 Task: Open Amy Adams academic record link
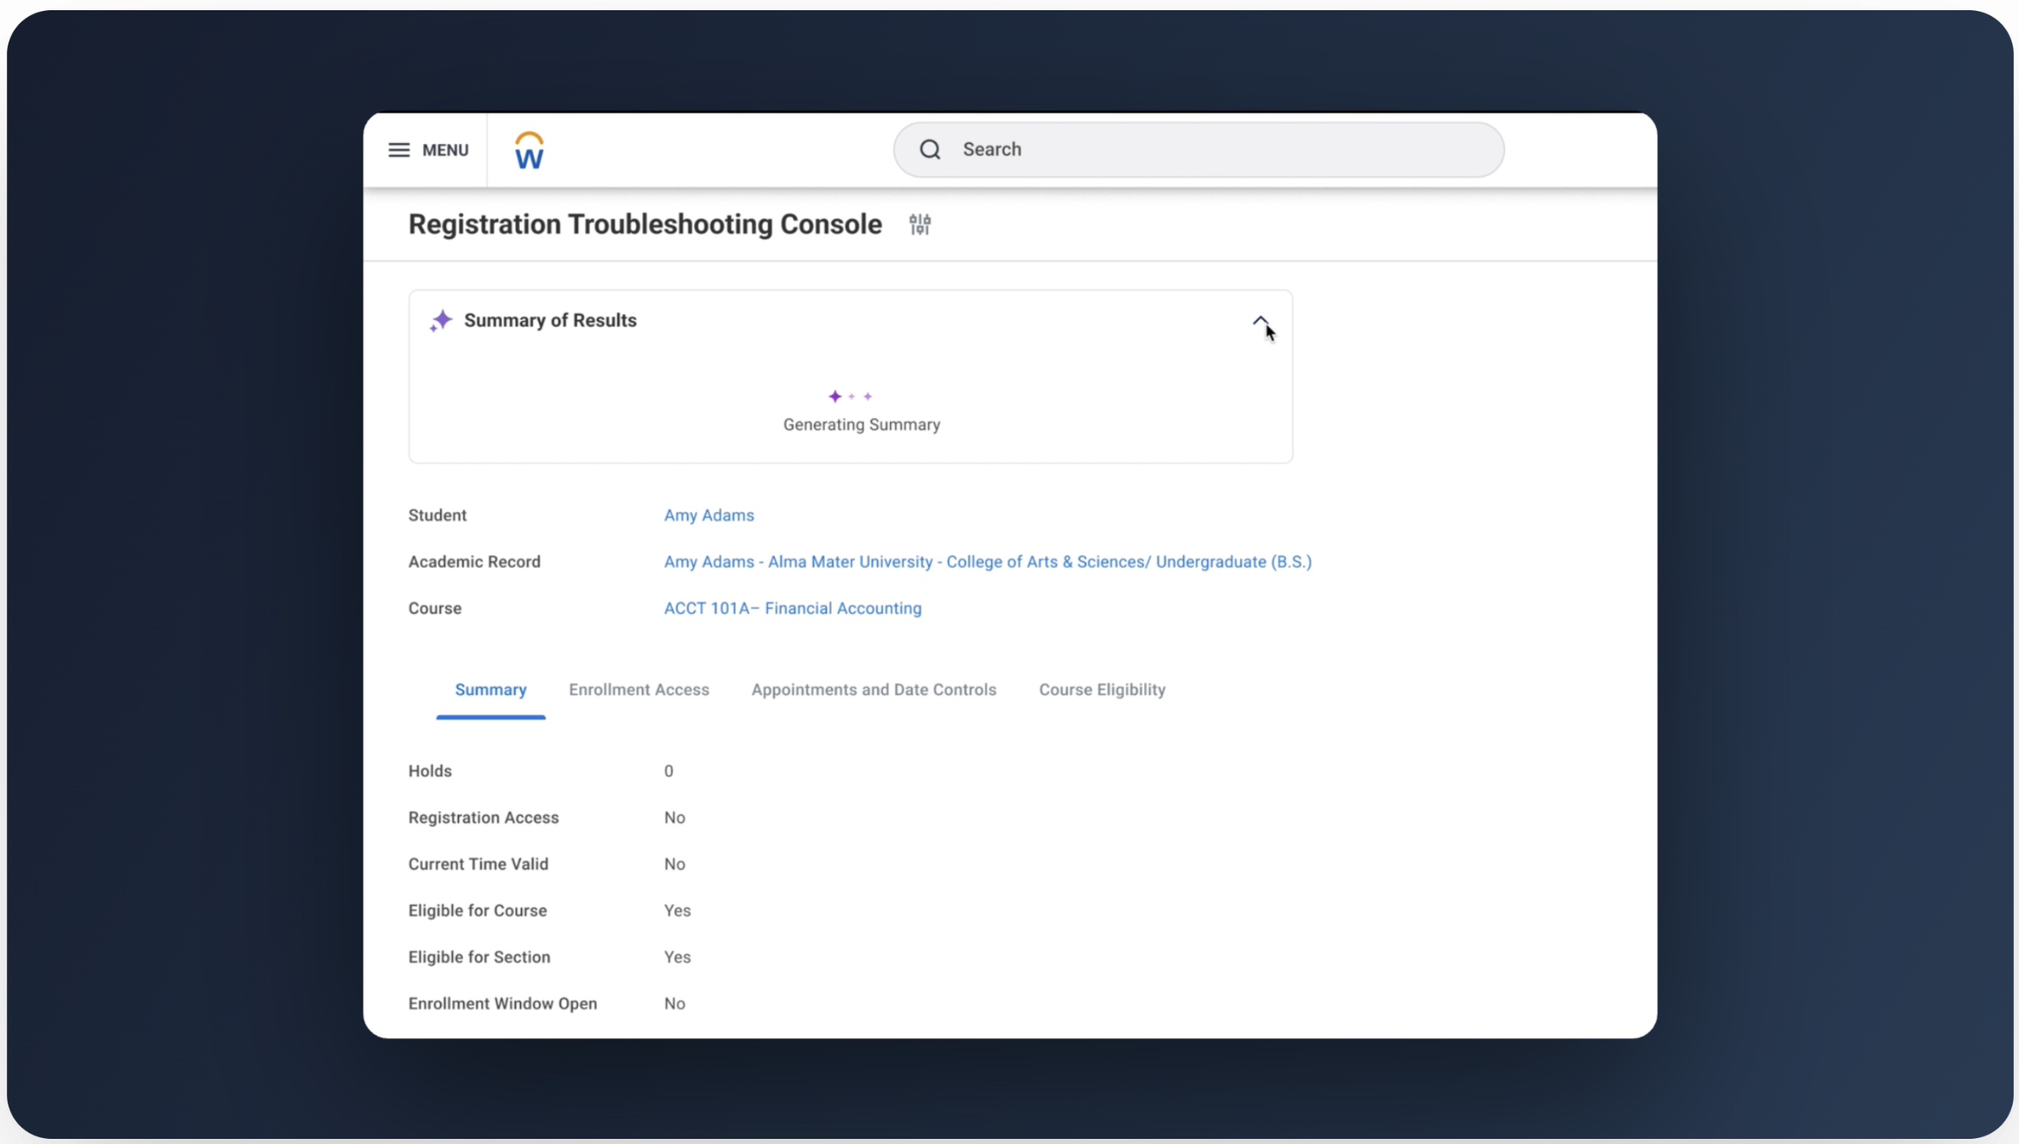click(987, 561)
